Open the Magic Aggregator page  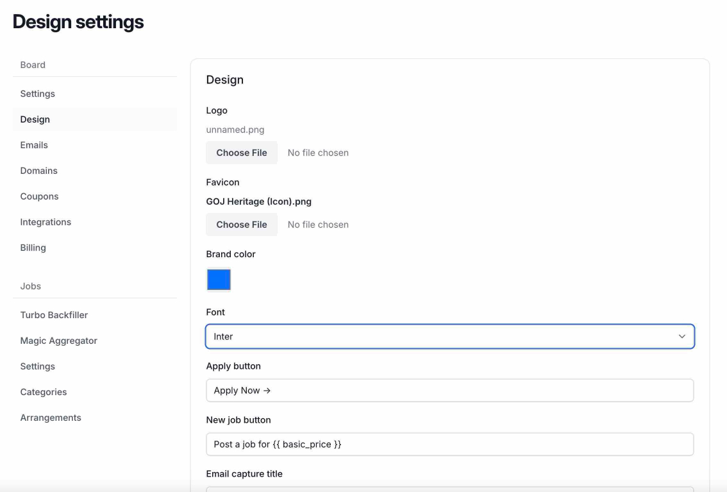pyautogui.click(x=58, y=340)
